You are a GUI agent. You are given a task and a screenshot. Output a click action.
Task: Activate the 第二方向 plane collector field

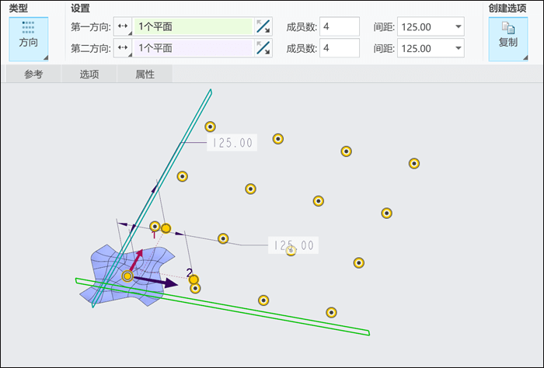pyautogui.click(x=194, y=48)
